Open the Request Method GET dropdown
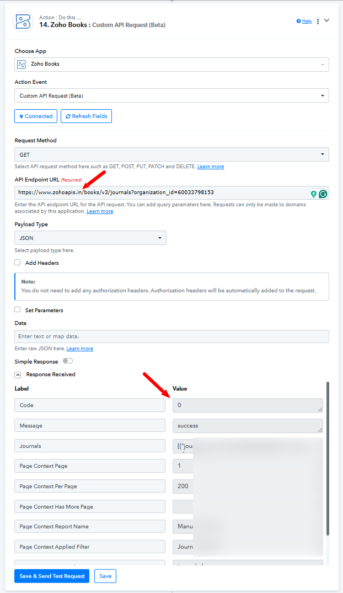This screenshot has width=343, height=593. 171,154
